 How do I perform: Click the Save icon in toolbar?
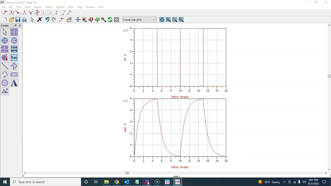point(18,20)
